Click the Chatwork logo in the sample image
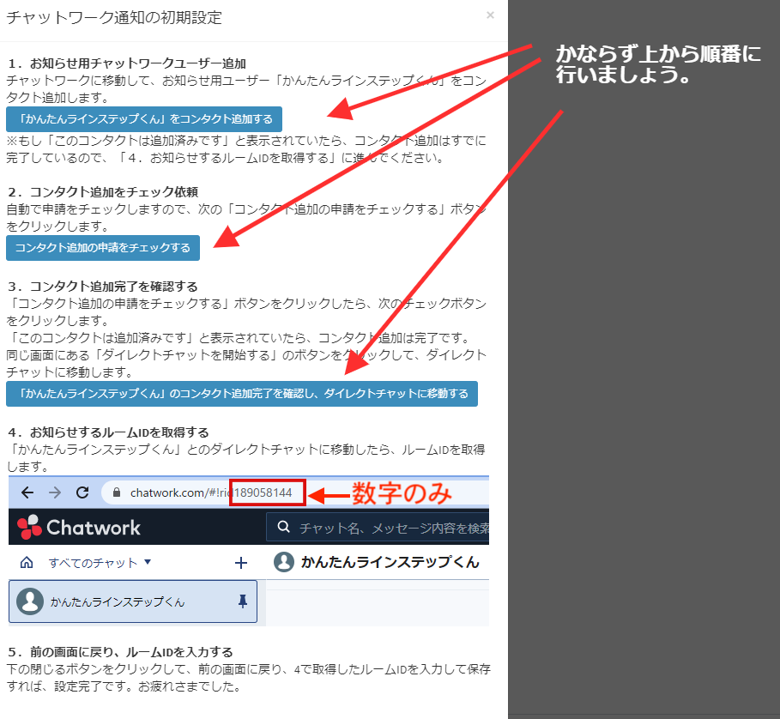This screenshot has width=780, height=719. 79,527
